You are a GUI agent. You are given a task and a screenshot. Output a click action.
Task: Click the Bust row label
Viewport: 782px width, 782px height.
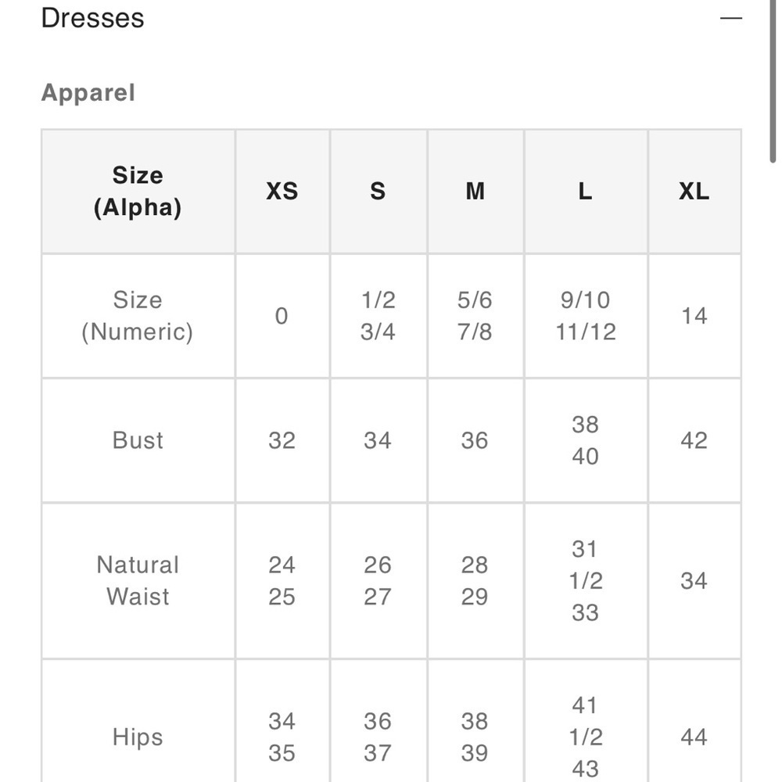tap(138, 440)
